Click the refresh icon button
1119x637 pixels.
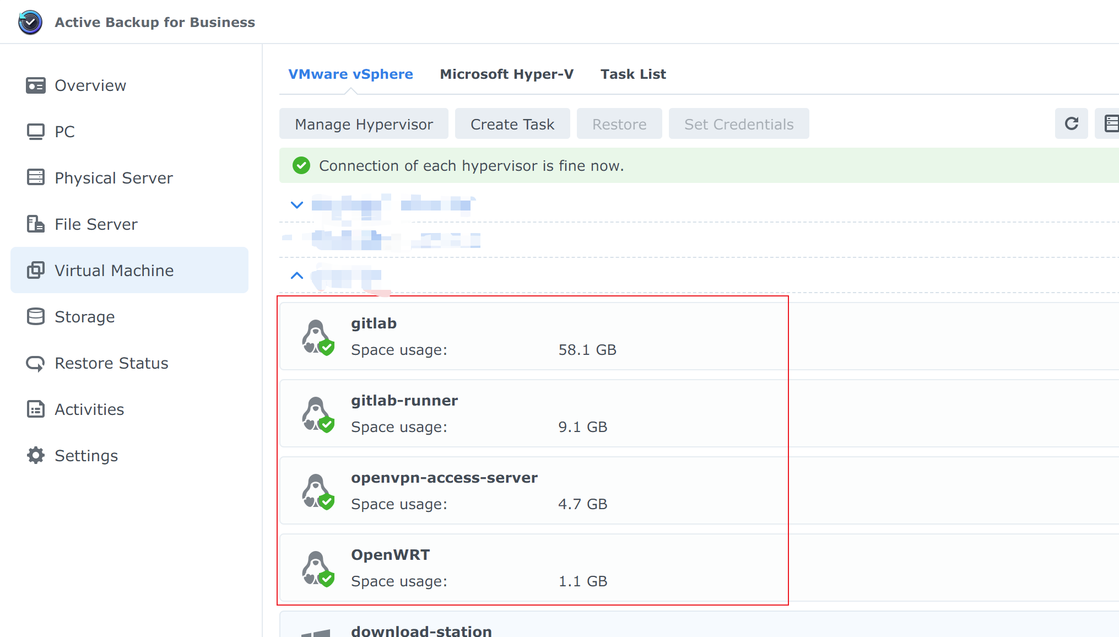1071,123
